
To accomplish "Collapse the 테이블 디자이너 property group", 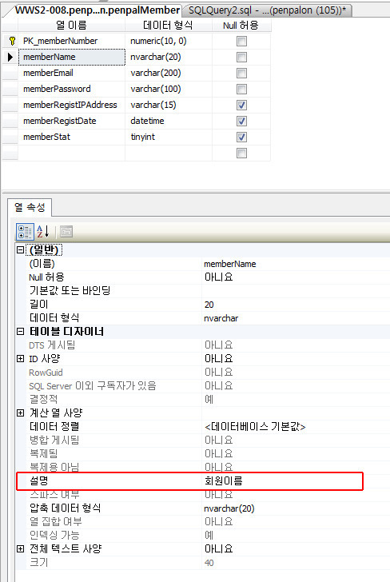I will click(21, 332).
